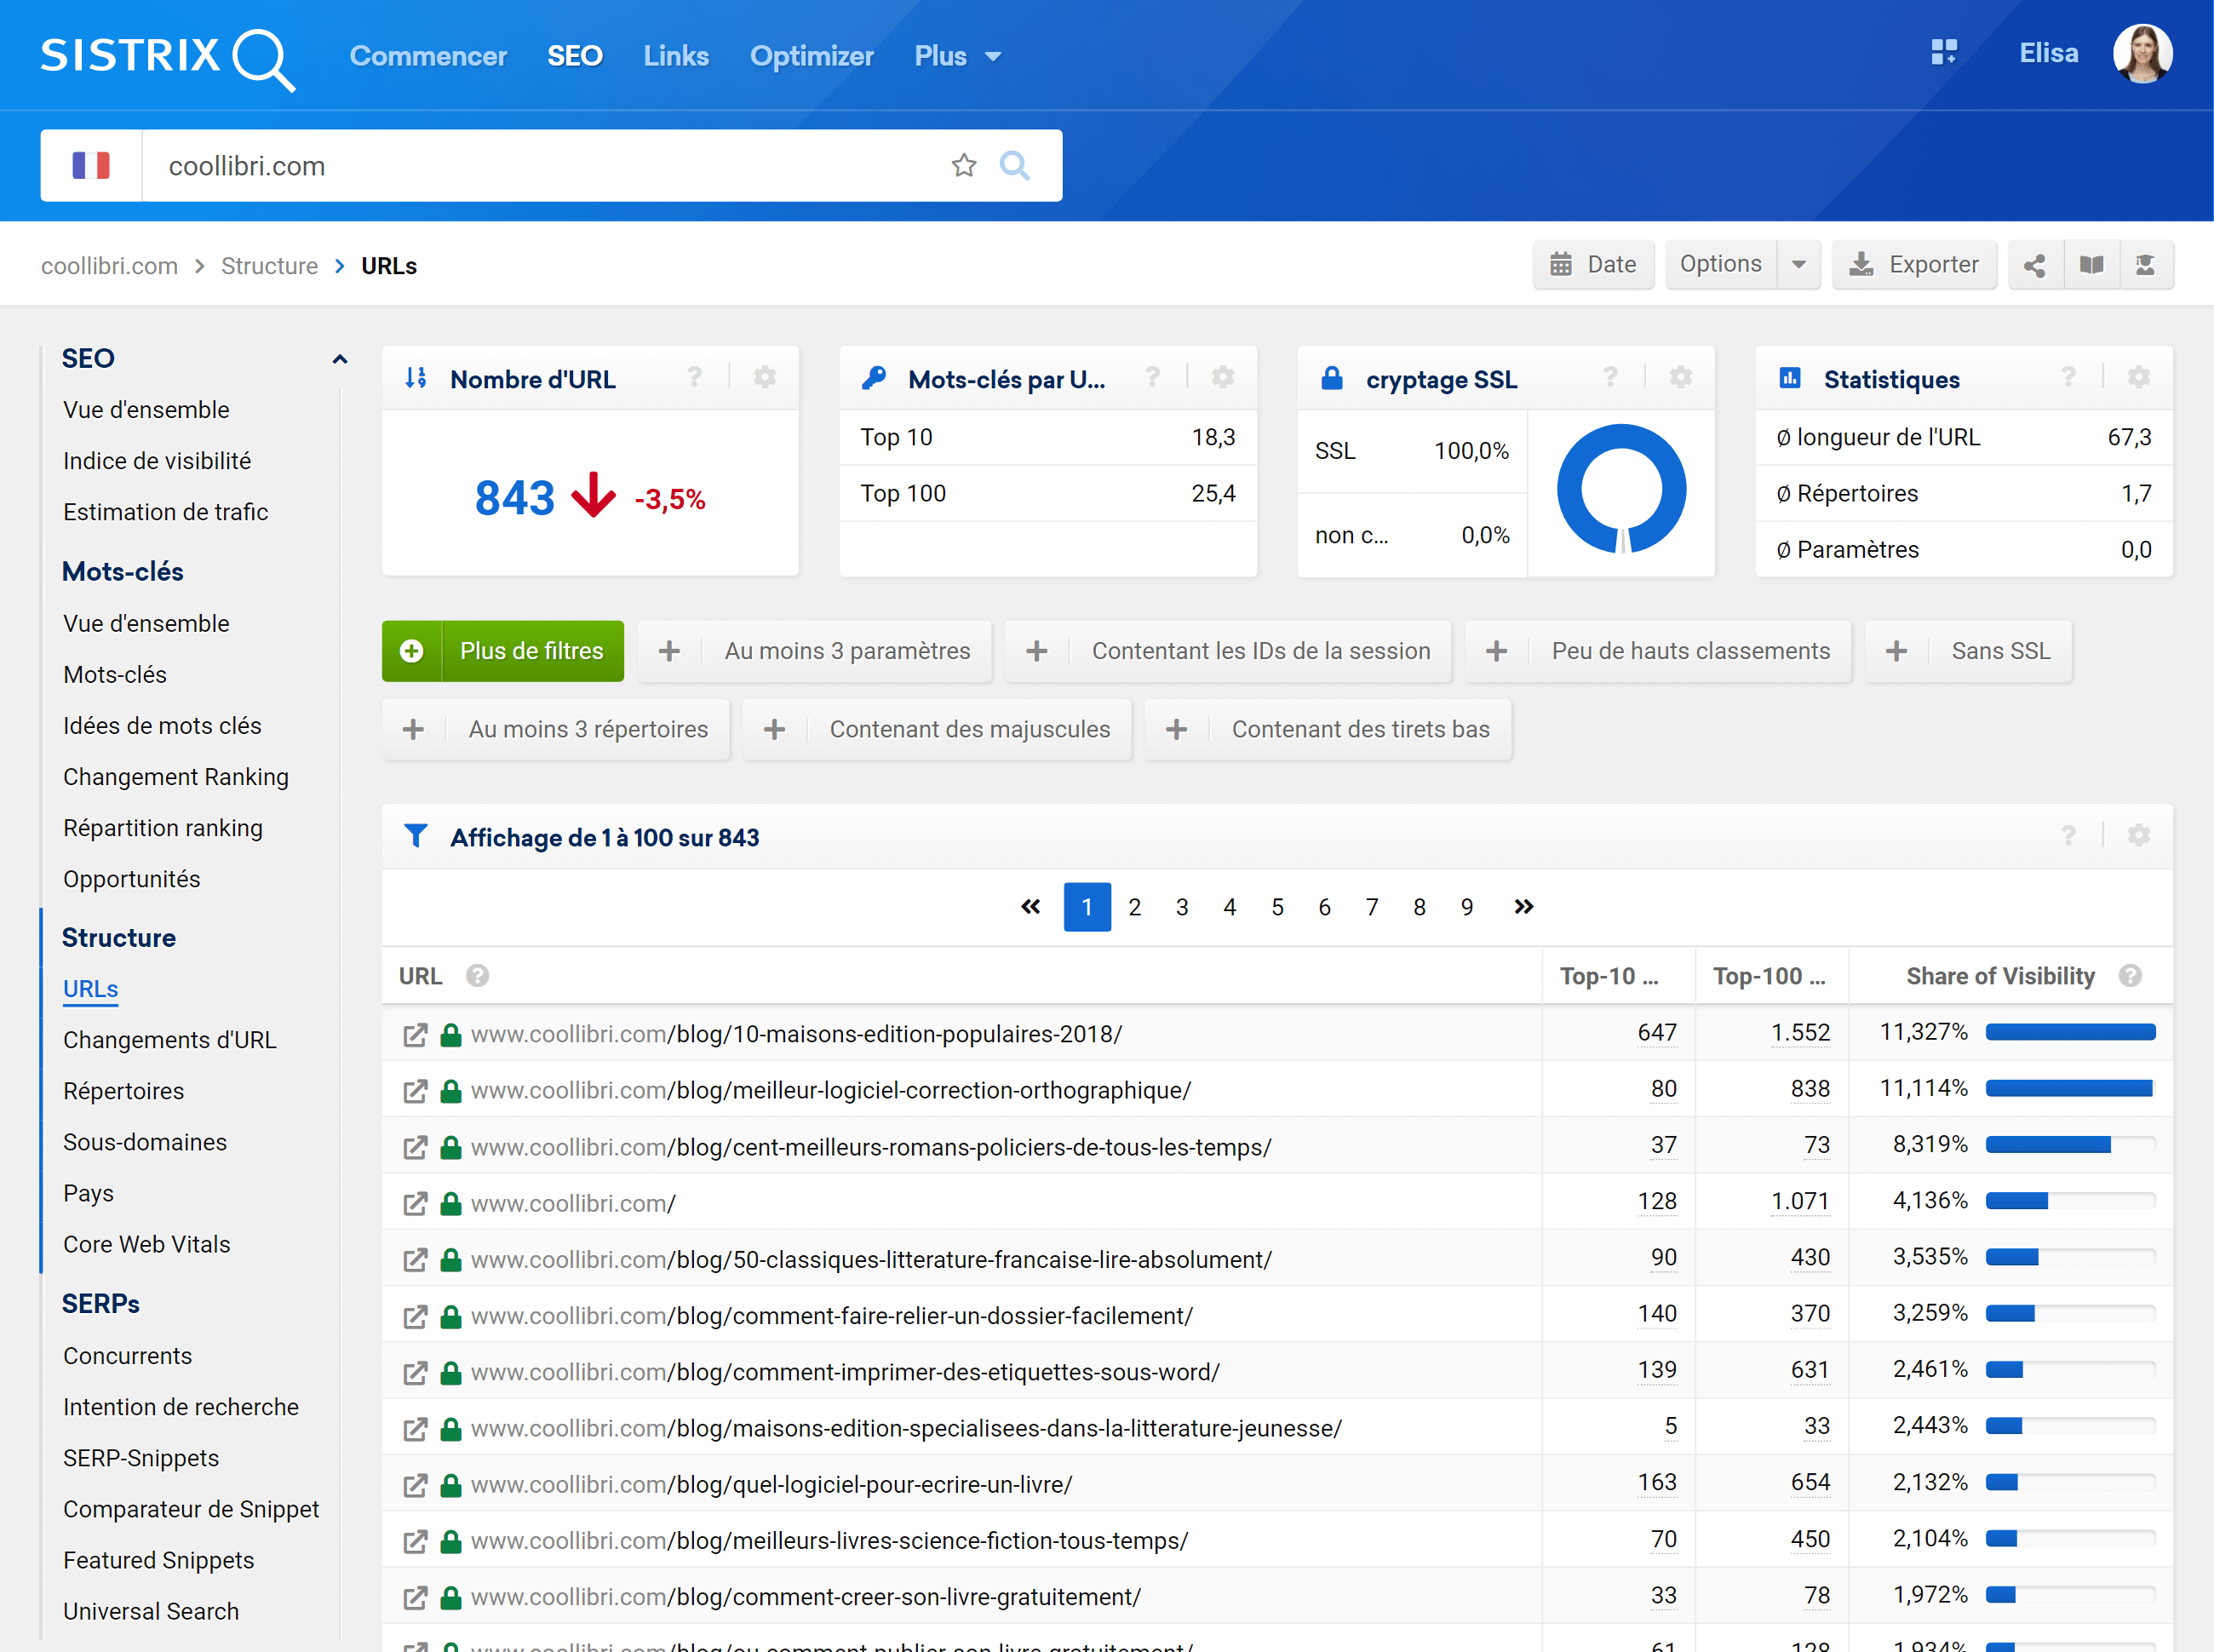
Task: Add filter Au moins 3 répertoires
Action: click(556, 729)
